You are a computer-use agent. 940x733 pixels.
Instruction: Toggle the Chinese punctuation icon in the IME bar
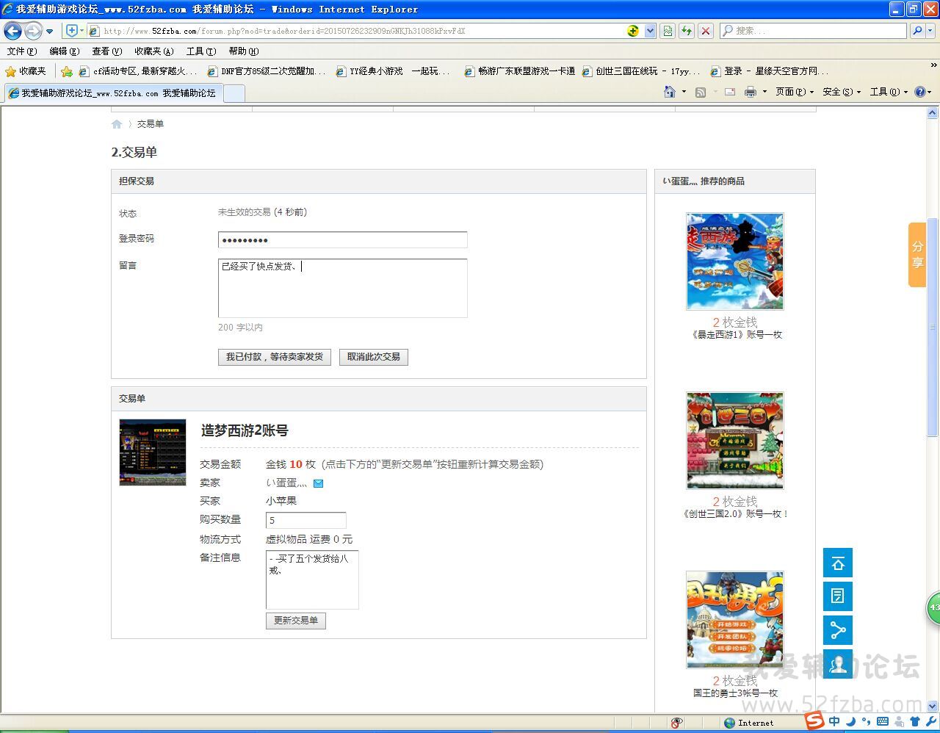(867, 722)
